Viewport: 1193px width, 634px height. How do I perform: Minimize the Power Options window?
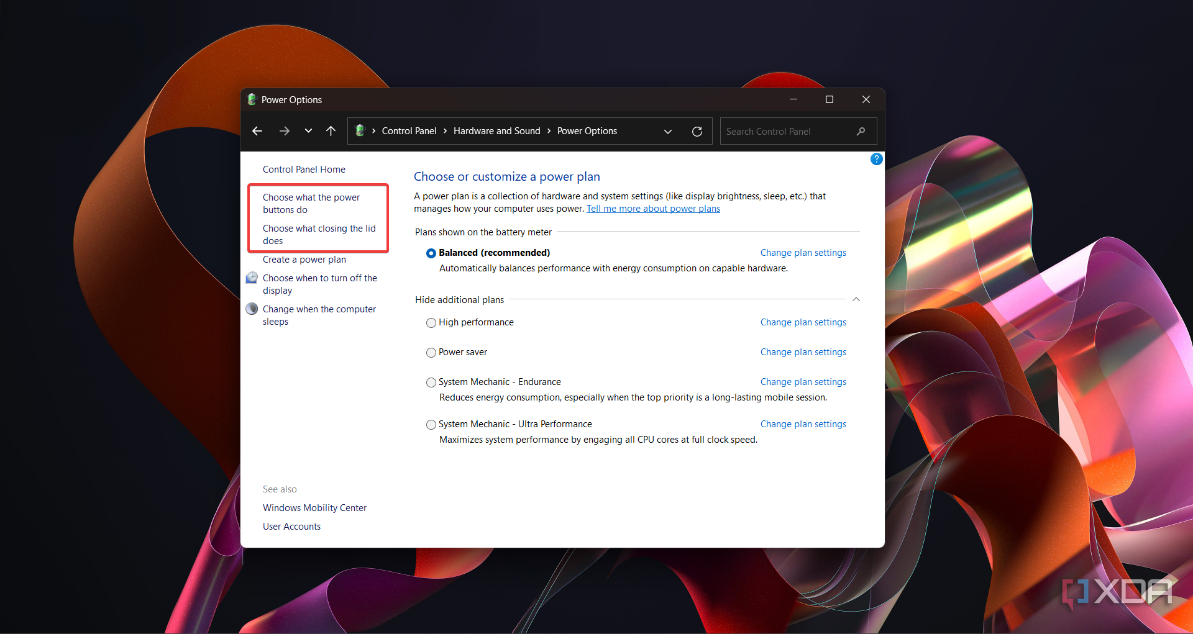[793, 99]
